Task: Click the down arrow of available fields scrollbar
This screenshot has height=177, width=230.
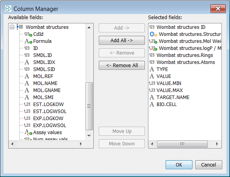Action: click(x=89, y=136)
